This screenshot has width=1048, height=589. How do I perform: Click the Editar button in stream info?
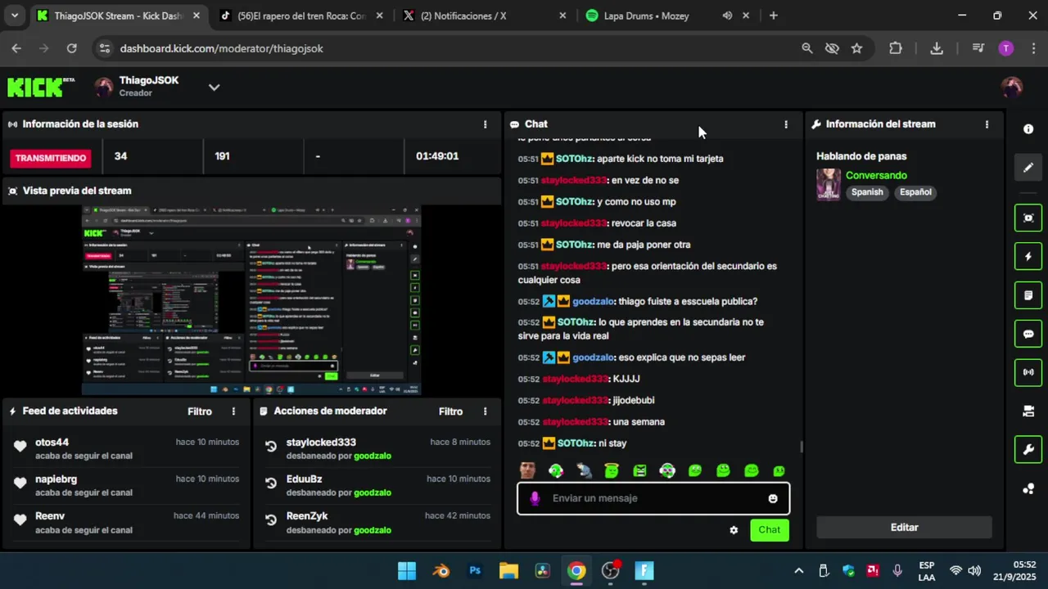904,528
